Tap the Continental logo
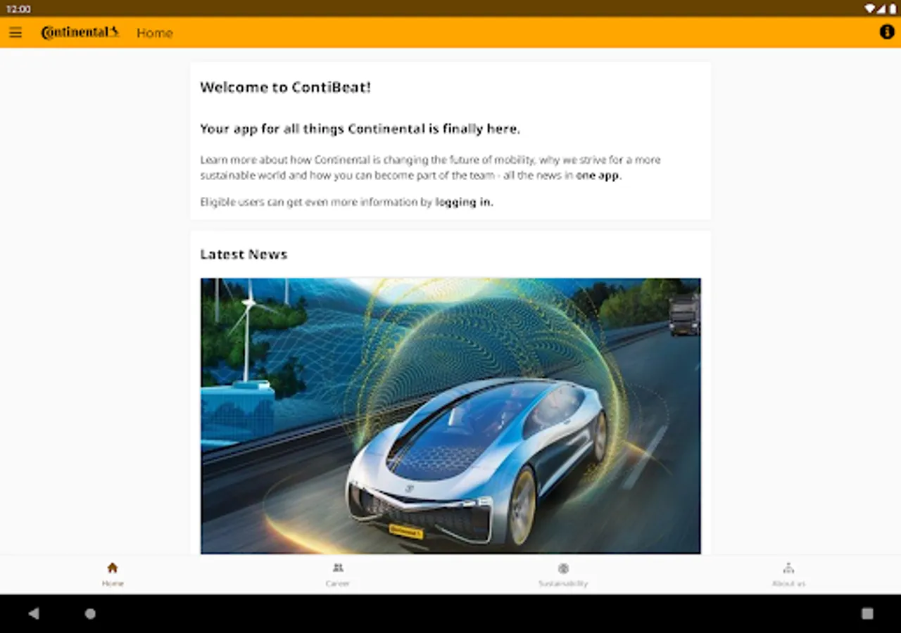This screenshot has height=633, width=901. [x=80, y=32]
